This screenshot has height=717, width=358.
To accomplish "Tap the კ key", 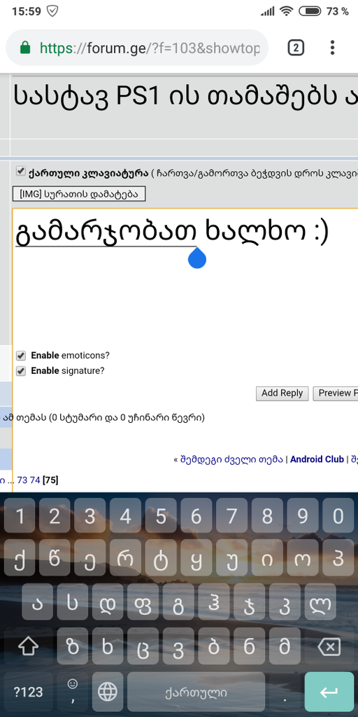I will pyautogui.click(x=285, y=601).
